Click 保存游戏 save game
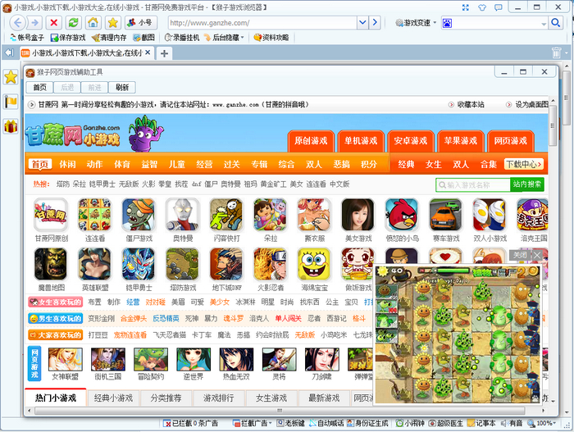 68,38
